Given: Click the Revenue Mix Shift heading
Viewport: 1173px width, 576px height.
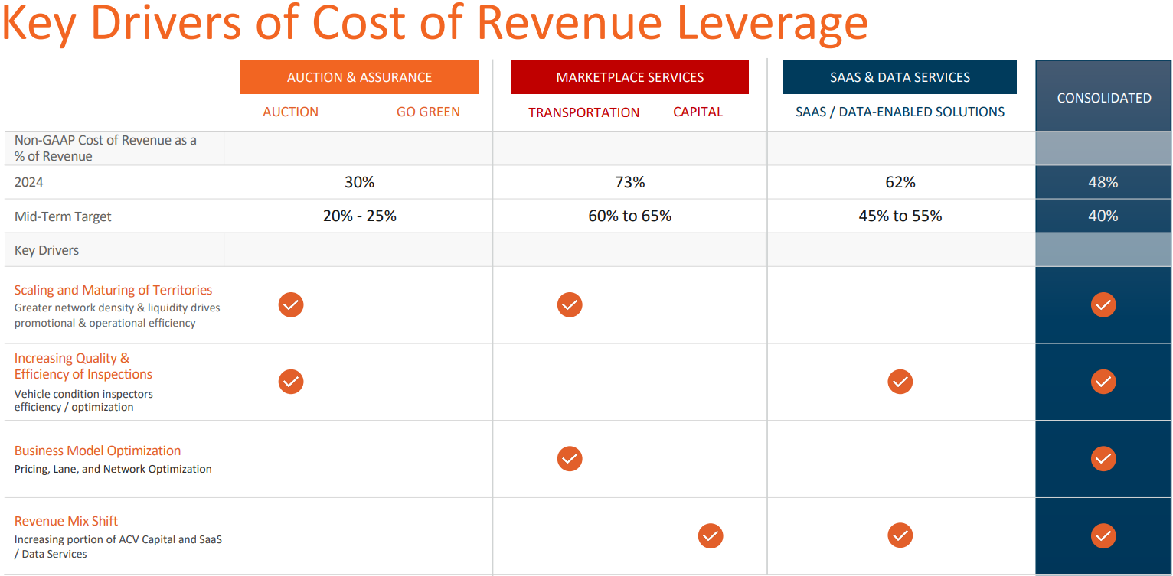Looking at the screenshot, I should [x=66, y=521].
